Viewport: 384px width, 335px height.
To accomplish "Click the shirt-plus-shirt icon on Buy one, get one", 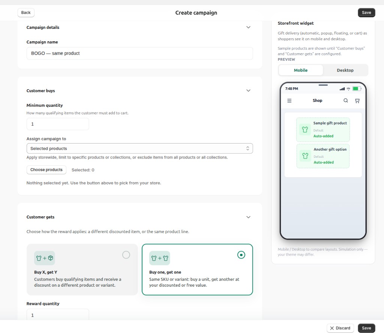I will coord(159,258).
